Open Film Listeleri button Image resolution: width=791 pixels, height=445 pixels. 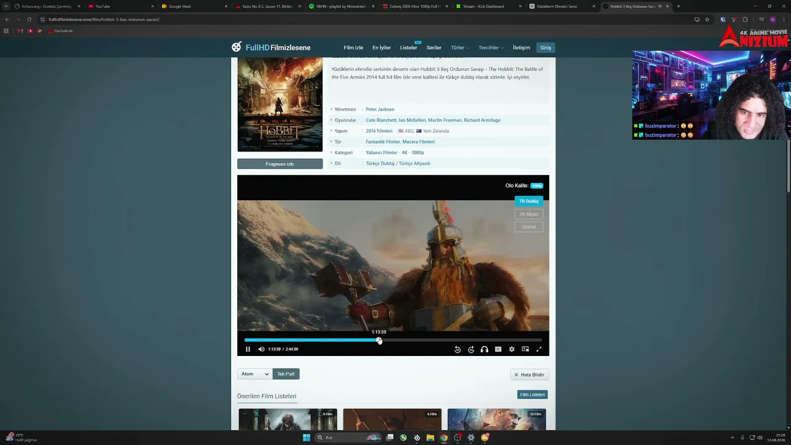[x=532, y=394]
